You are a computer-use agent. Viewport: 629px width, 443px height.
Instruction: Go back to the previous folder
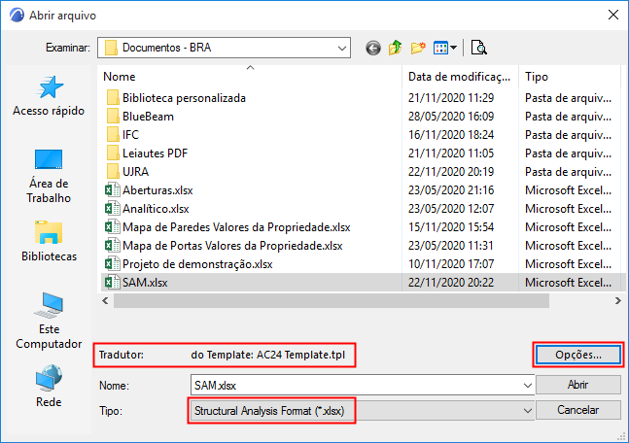pos(373,49)
